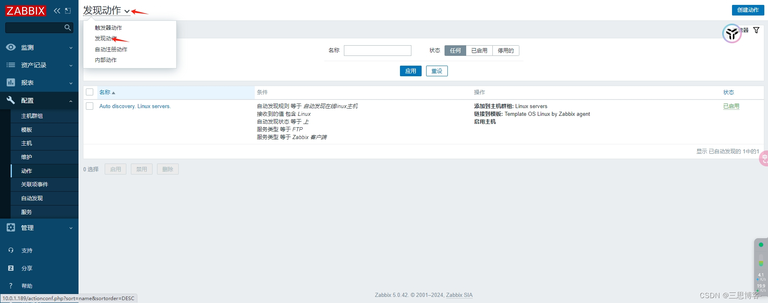Click the 监测 eye icon
The width and height of the screenshot is (768, 303).
pyautogui.click(x=11, y=47)
